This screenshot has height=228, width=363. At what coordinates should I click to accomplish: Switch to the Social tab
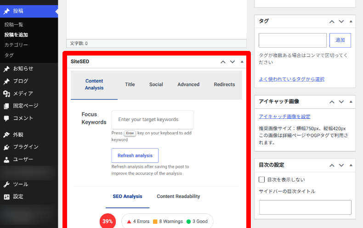[156, 84]
